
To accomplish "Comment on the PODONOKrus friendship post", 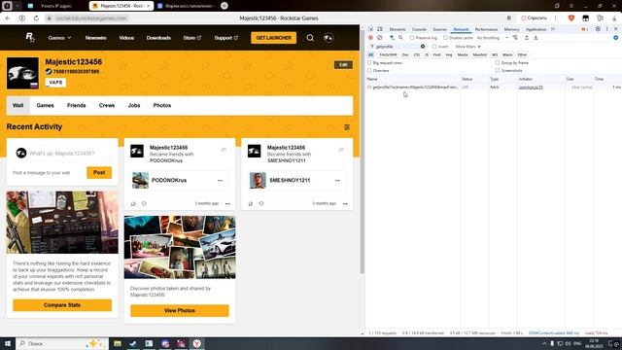I will [144, 203].
